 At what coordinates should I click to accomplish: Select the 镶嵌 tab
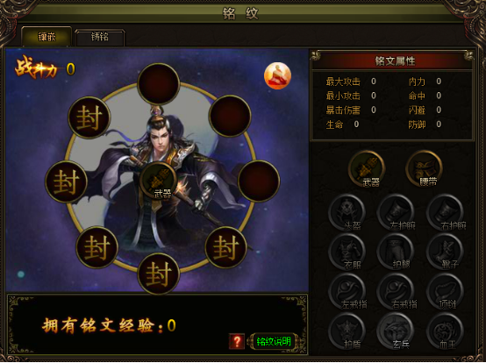tap(46, 37)
